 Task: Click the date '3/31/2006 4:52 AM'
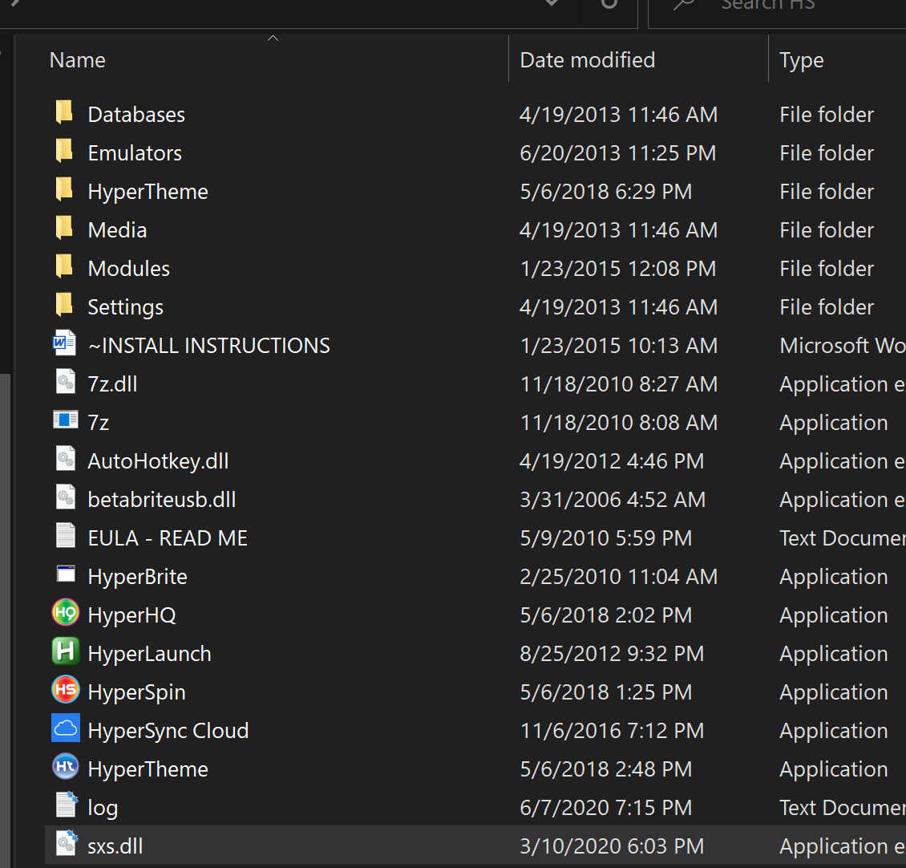613,500
